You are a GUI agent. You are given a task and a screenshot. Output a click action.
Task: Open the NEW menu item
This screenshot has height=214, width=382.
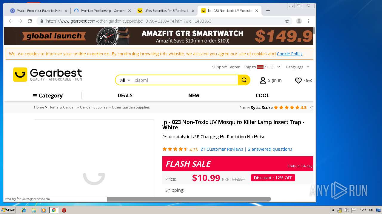pyautogui.click(x=194, y=95)
